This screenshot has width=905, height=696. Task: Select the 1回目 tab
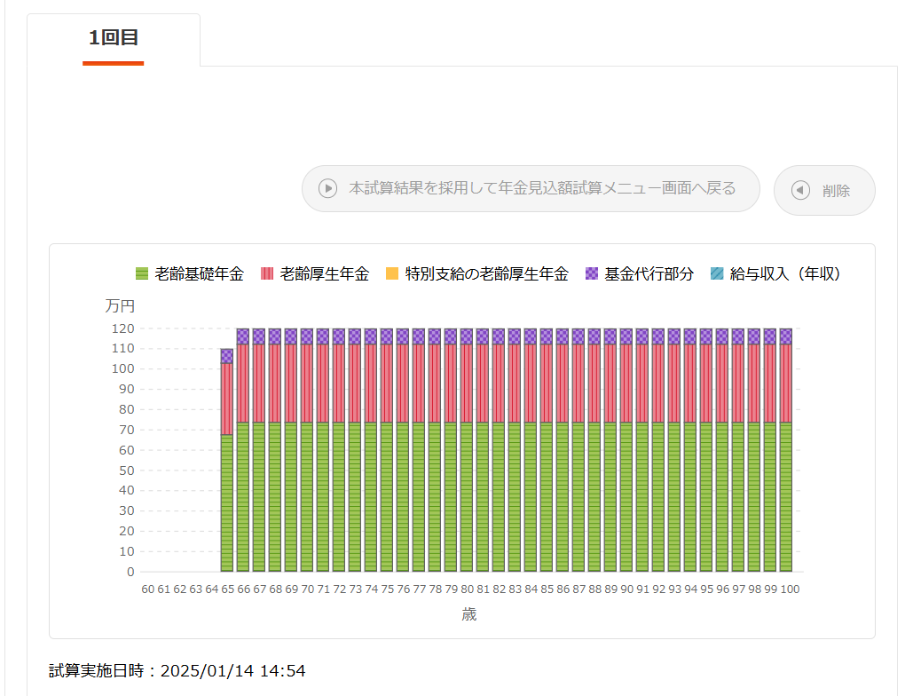(x=114, y=38)
